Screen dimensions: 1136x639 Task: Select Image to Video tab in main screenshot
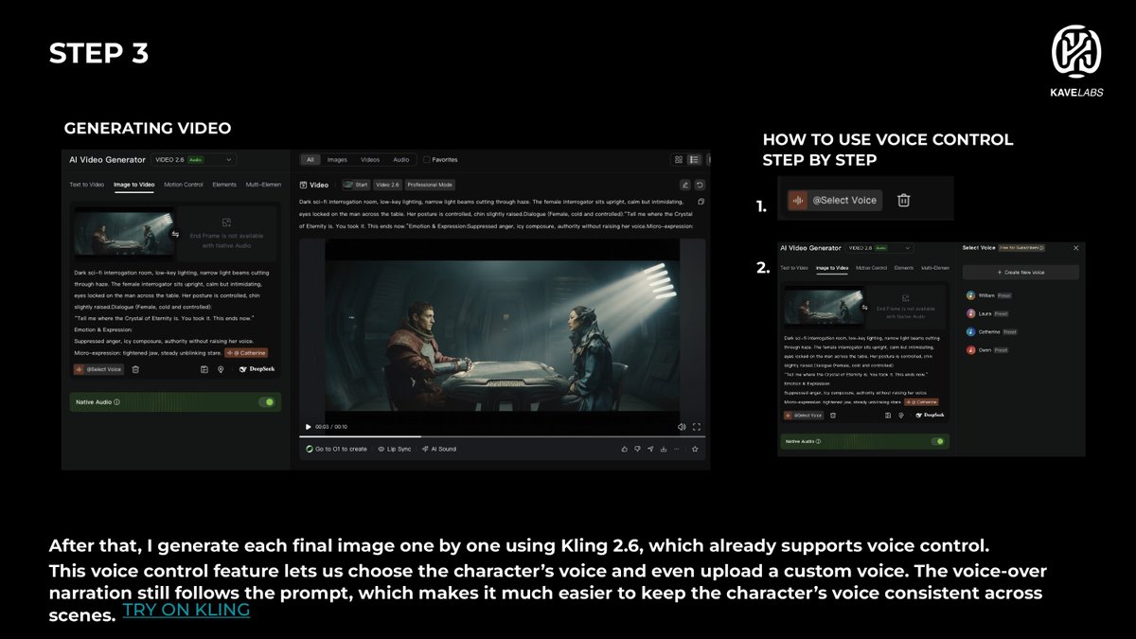tap(134, 185)
